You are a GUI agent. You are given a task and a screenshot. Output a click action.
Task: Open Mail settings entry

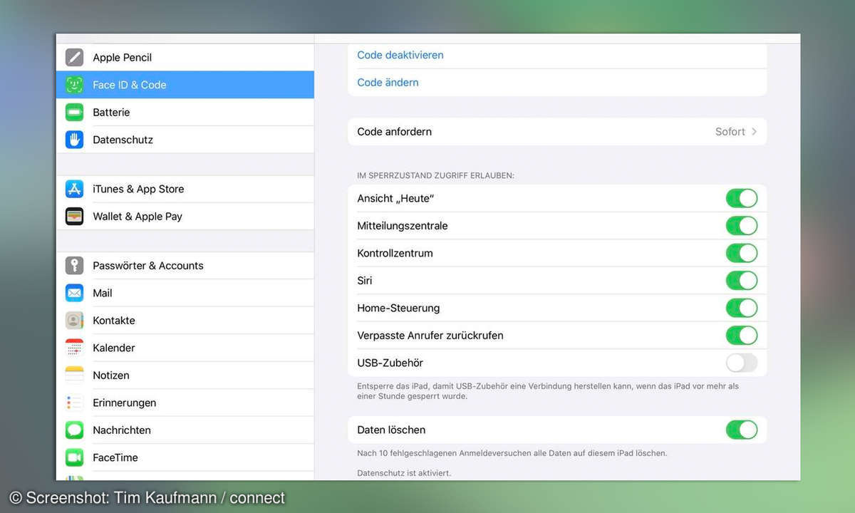click(x=185, y=293)
